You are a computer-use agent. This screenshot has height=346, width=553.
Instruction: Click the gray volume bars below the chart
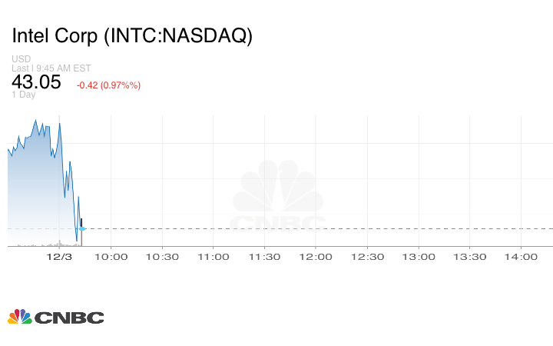38,245
